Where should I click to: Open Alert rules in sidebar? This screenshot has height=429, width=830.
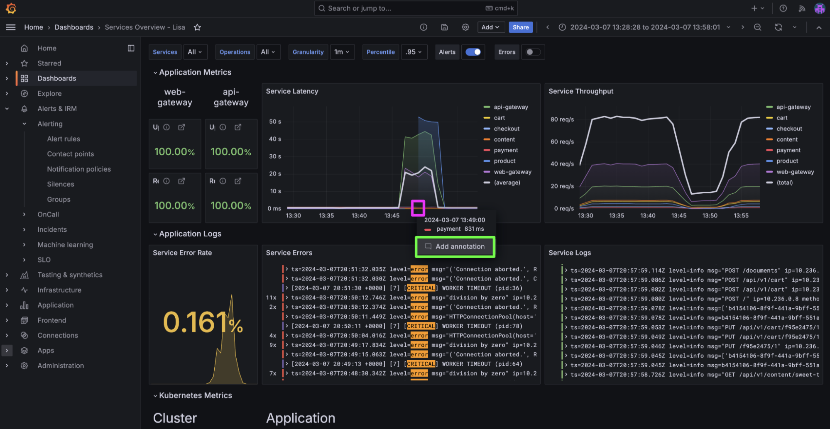tap(64, 139)
